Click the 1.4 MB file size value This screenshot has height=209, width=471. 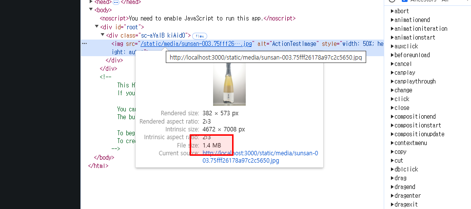(212, 146)
